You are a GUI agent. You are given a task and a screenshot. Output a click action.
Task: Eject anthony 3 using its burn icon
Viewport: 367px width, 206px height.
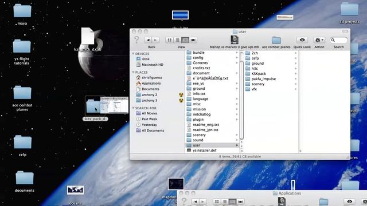pos(181,101)
